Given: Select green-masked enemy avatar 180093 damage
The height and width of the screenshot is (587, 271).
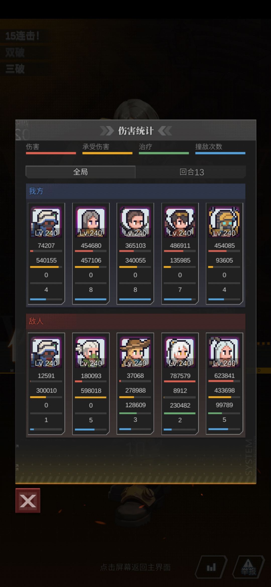Looking at the screenshot, I should point(91,352).
